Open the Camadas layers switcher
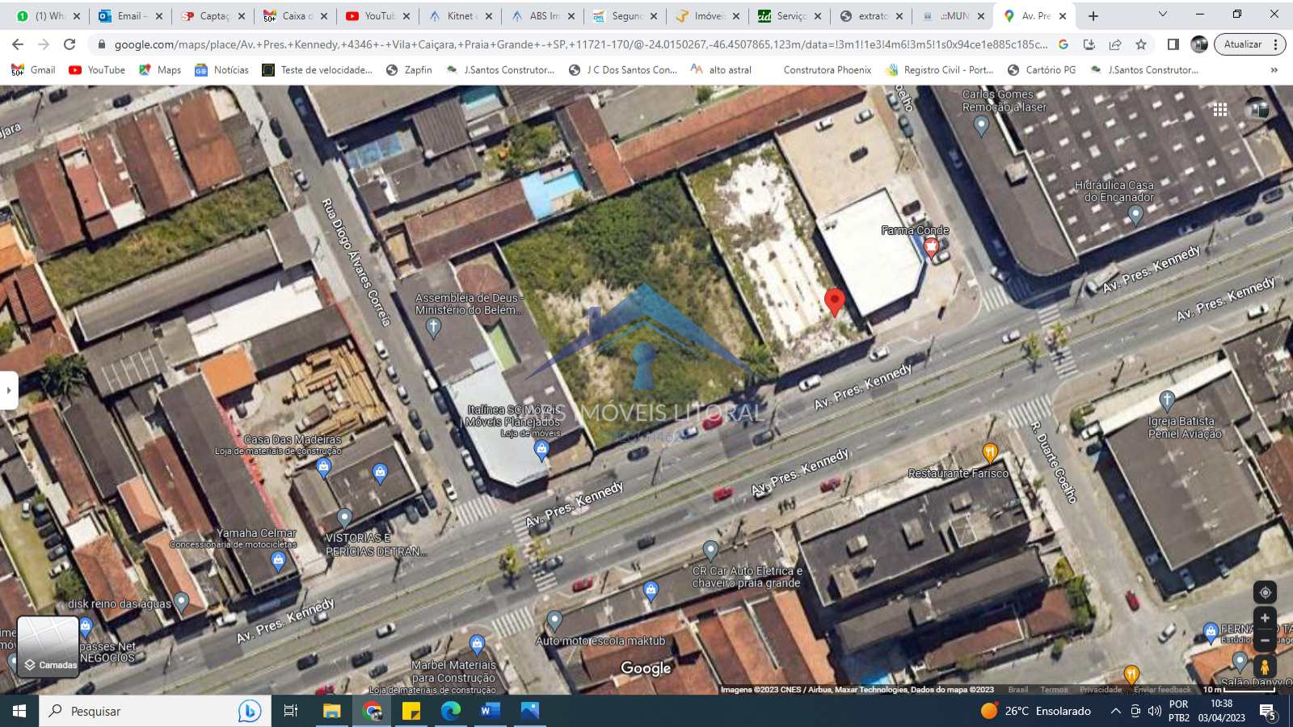 (48, 646)
